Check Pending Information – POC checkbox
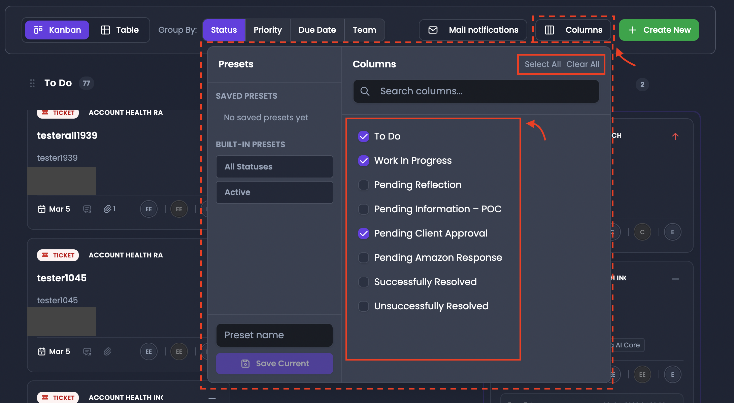 tap(364, 209)
